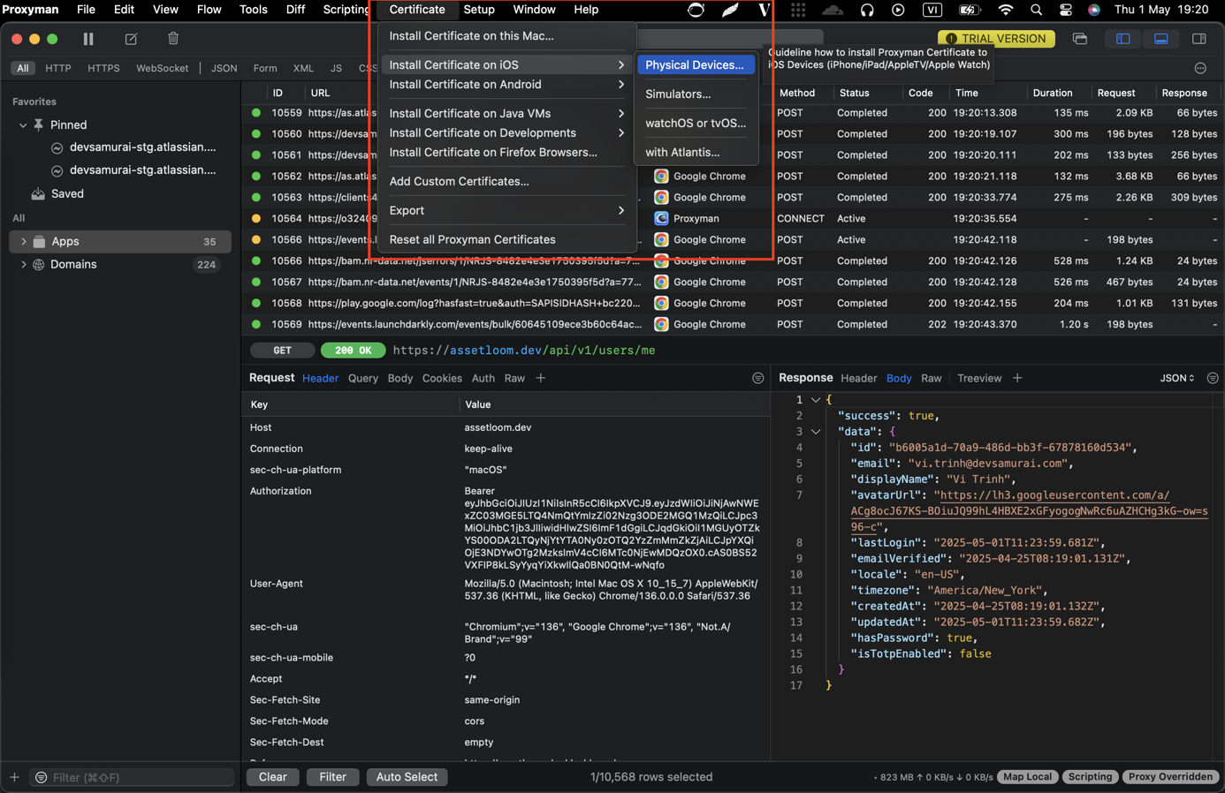Toggle the left sidebar layout icon
The height and width of the screenshot is (793, 1225).
coord(1123,39)
